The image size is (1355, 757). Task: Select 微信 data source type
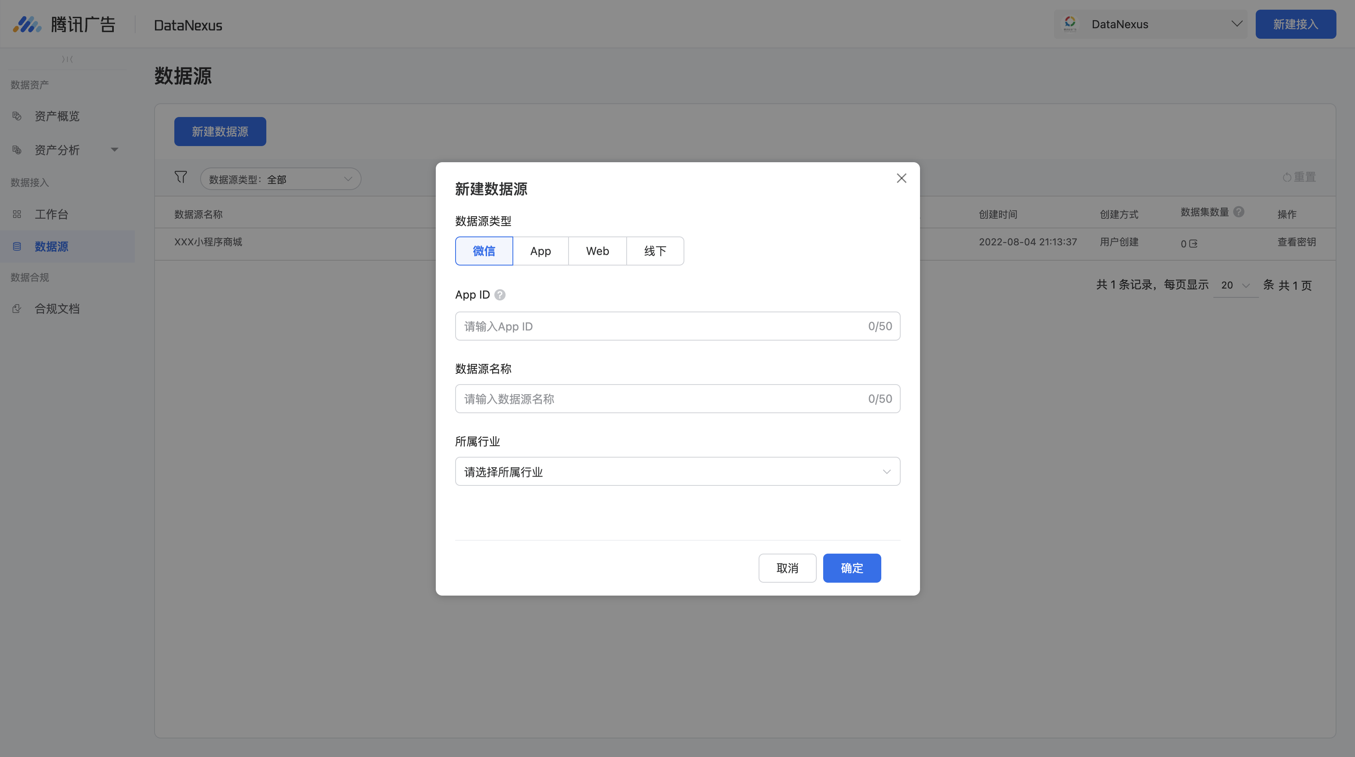(x=484, y=251)
